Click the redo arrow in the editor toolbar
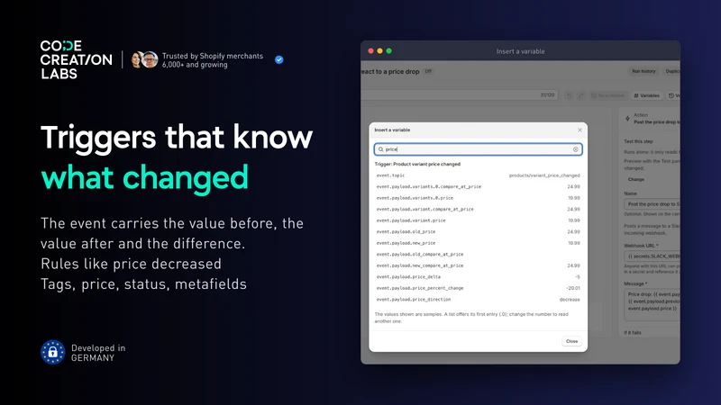The image size is (721, 405). [x=581, y=95]
